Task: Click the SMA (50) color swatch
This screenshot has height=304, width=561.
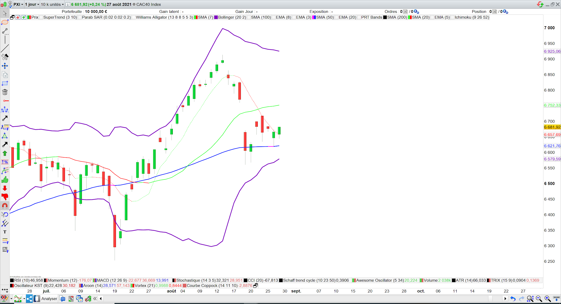Action: [x=314, y=17]
